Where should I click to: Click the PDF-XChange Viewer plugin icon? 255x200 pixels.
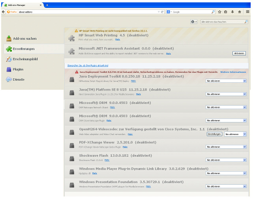click(x=72, y=145)
